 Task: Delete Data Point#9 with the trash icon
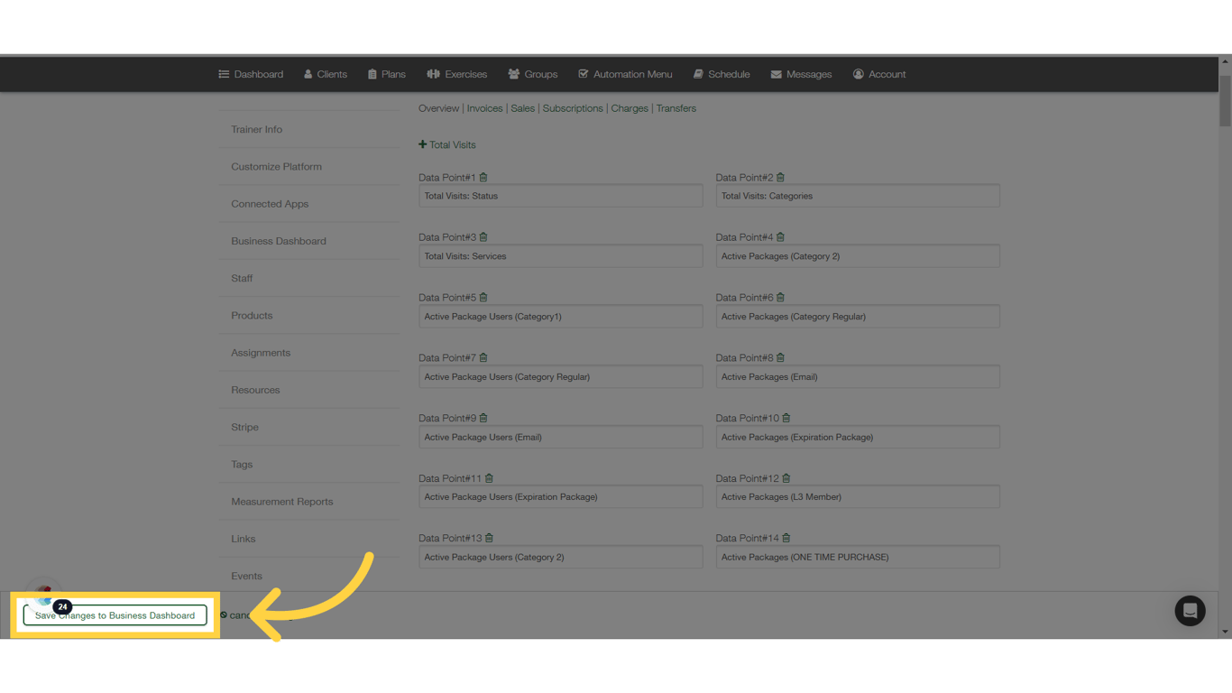tap(483, 419)
